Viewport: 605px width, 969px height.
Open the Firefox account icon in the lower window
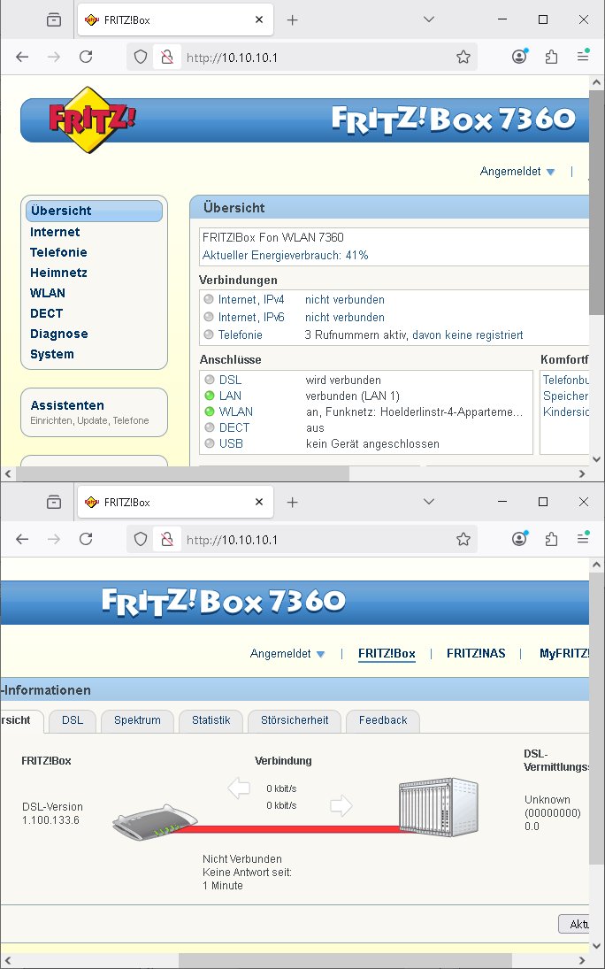(519, 539)
